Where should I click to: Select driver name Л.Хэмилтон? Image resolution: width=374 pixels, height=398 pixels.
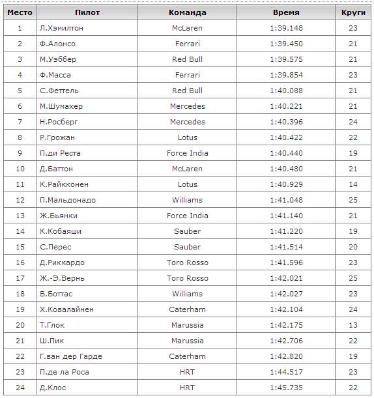pyautogui.click(x=61, y=28)
